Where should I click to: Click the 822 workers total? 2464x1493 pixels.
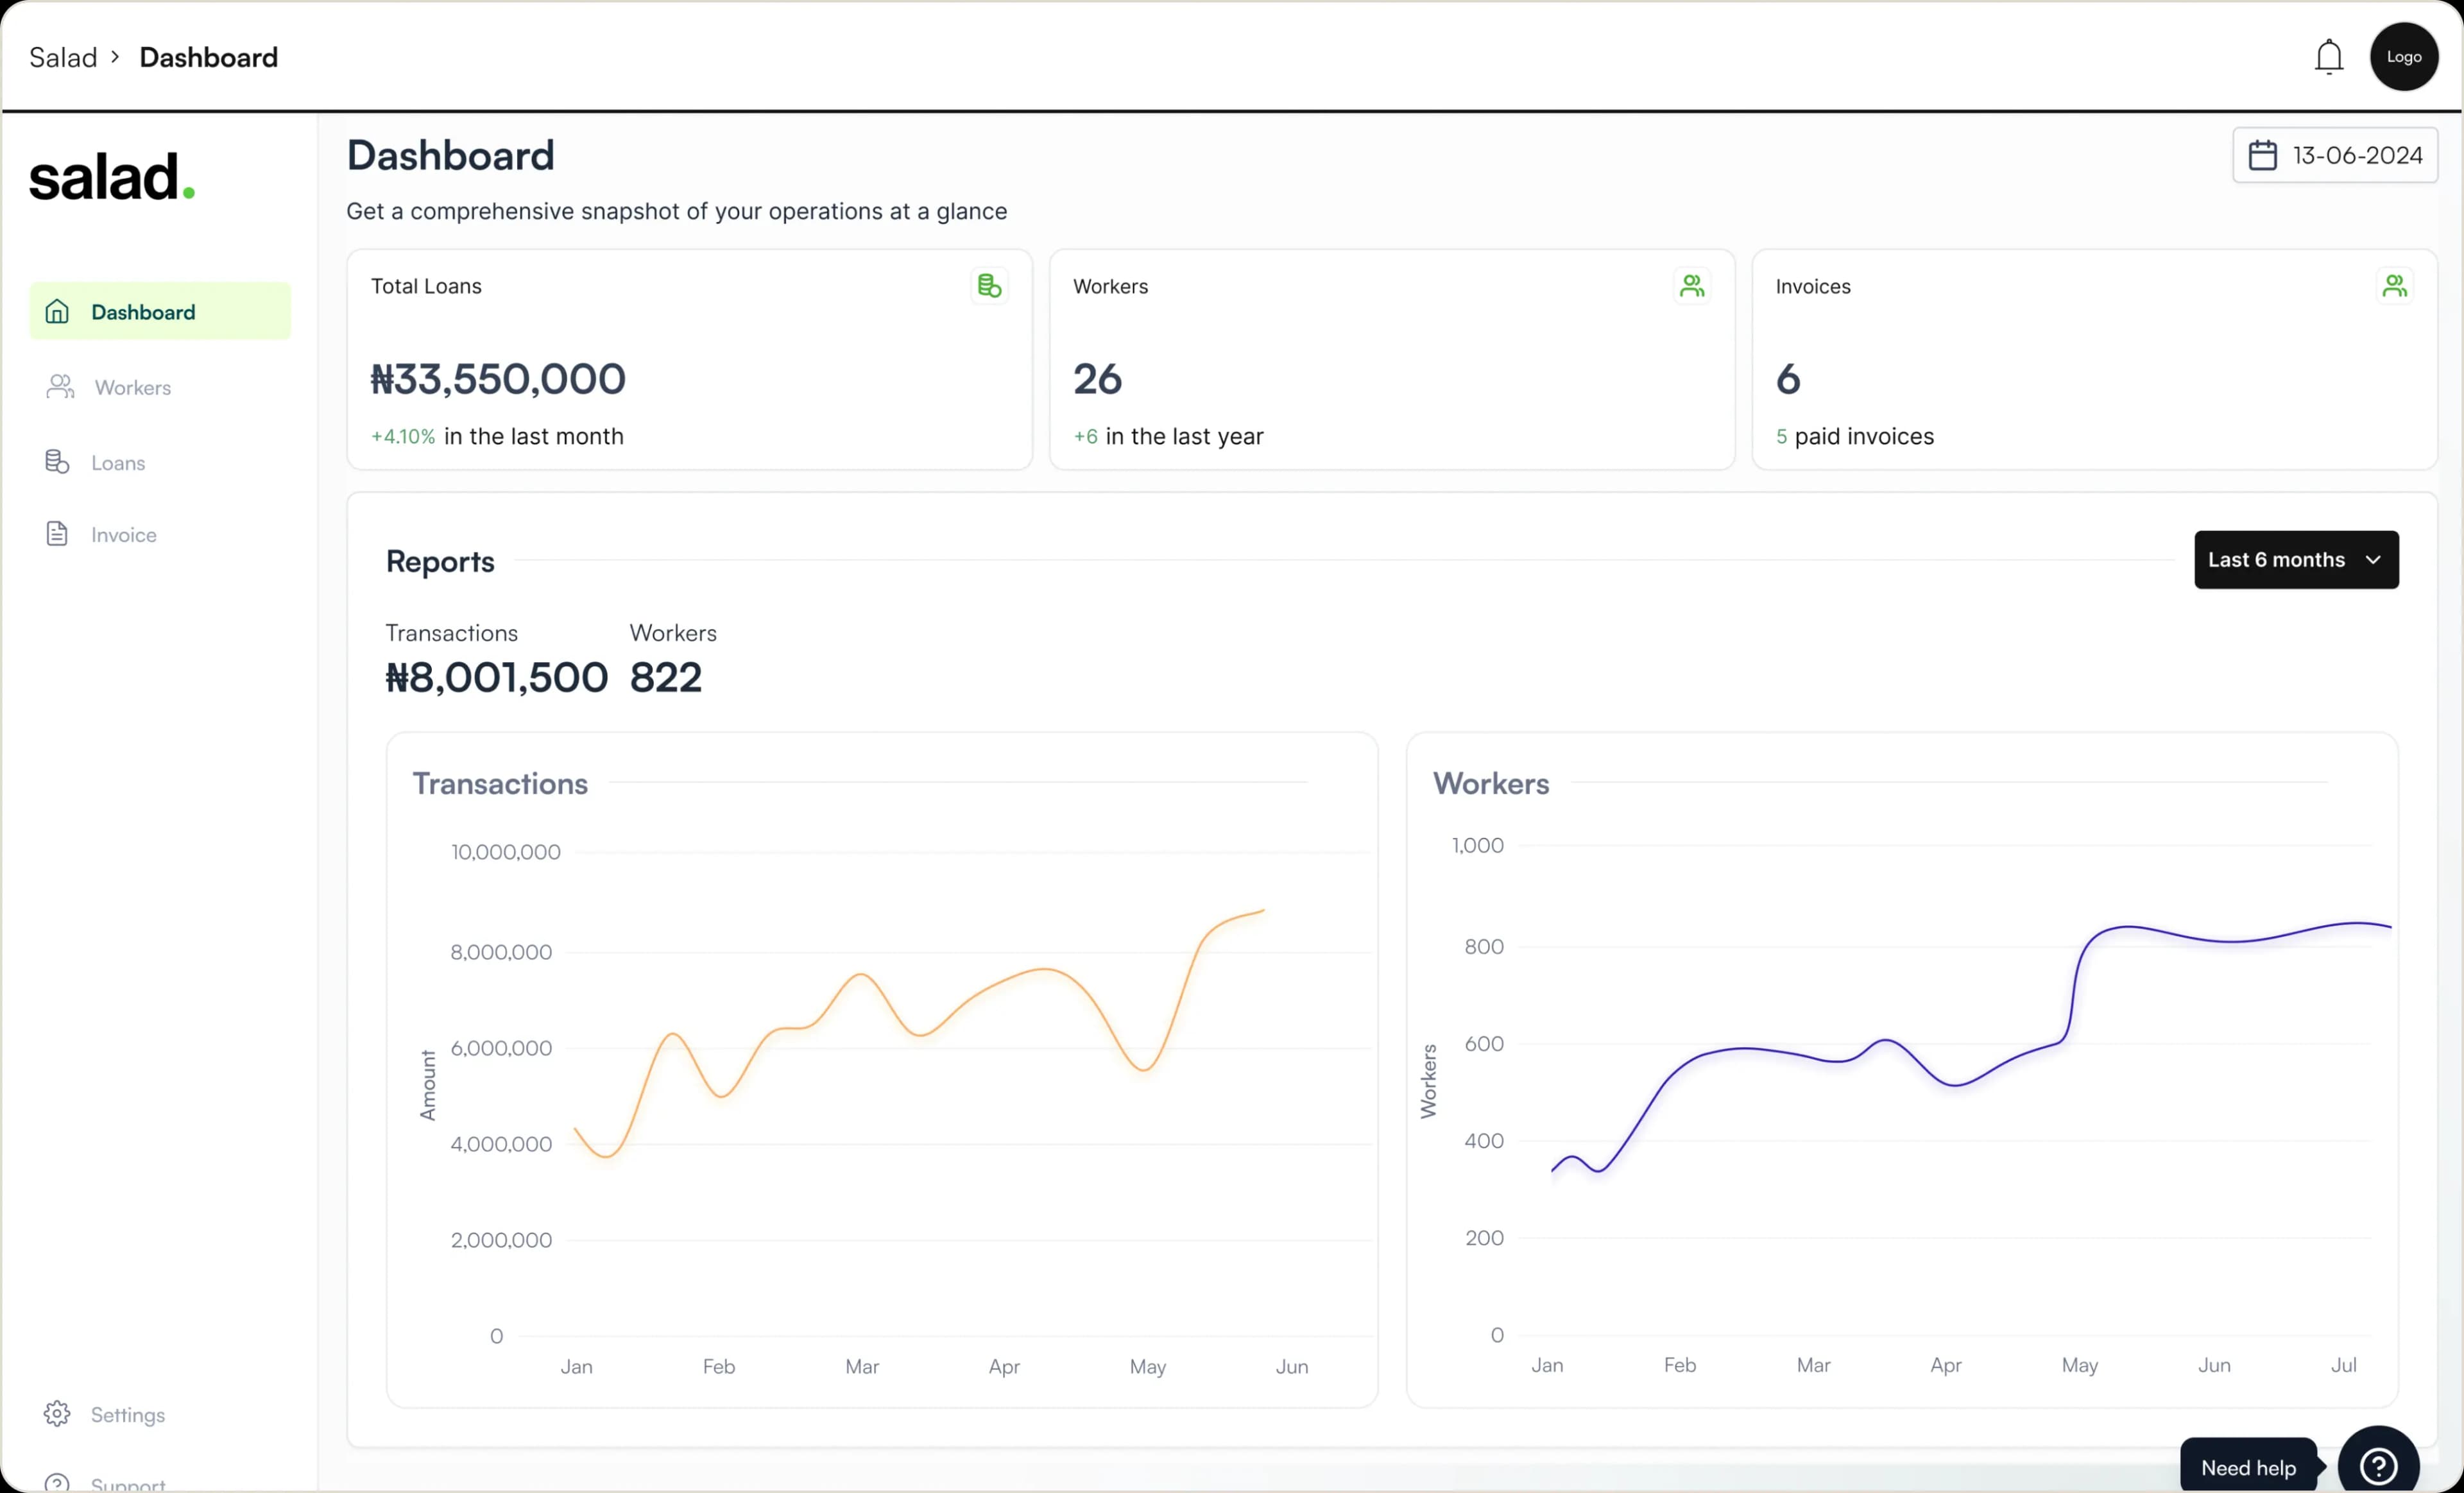[665, 677]
